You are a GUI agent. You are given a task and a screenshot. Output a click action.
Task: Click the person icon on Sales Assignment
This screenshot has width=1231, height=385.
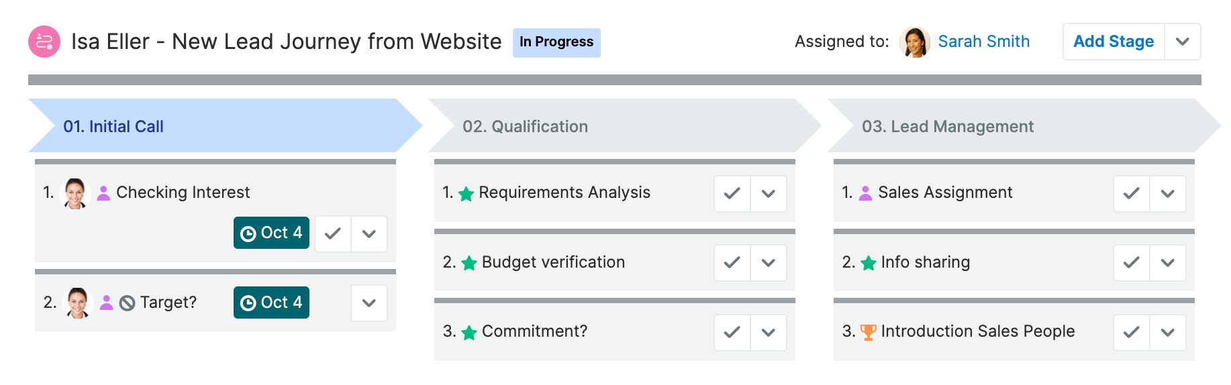[866, 193]
